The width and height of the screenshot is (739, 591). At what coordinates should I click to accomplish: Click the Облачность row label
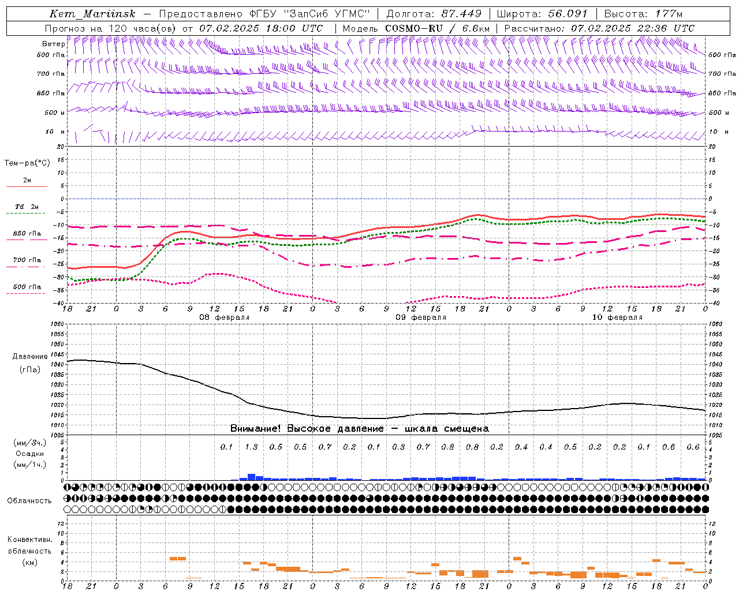pyautogui.click(x=29, y=501)
